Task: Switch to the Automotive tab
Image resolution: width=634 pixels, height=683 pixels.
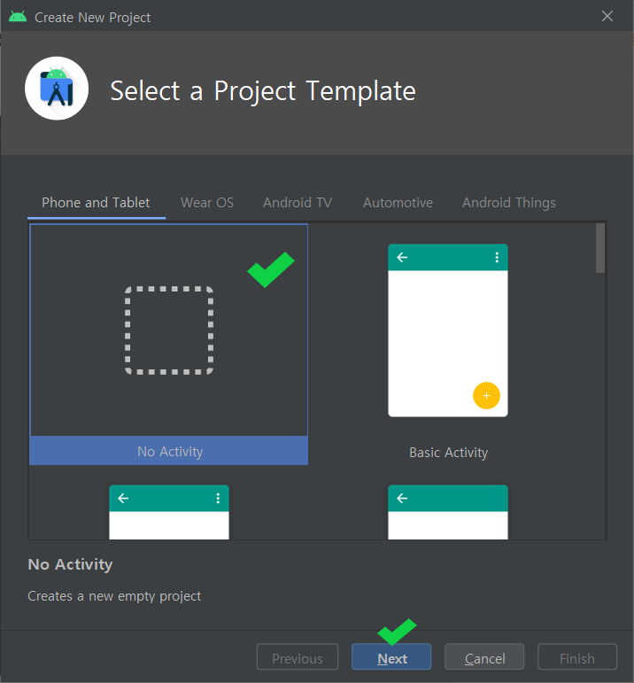Action: 398,203
